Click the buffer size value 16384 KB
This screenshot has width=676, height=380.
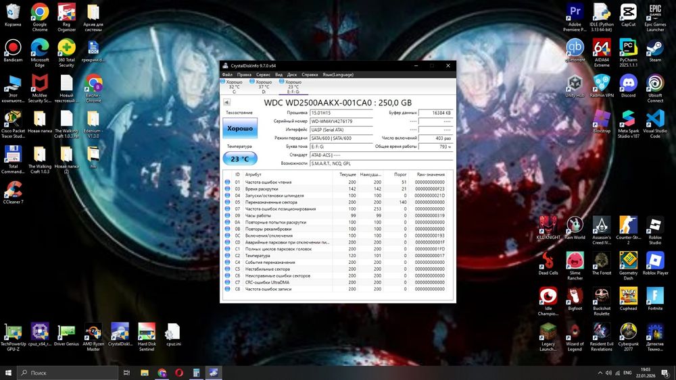tap(436, 113)
